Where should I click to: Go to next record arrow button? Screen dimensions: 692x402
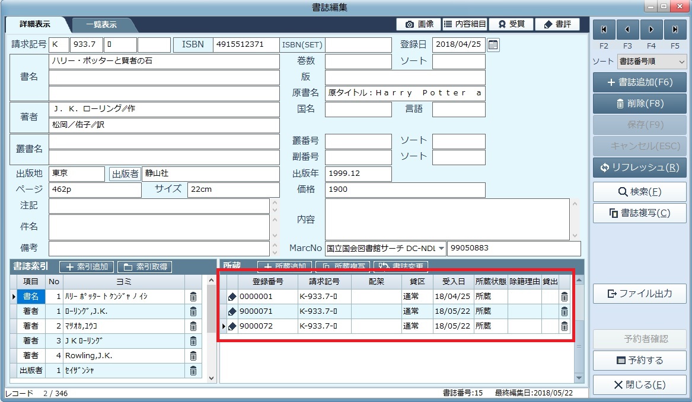652,30
